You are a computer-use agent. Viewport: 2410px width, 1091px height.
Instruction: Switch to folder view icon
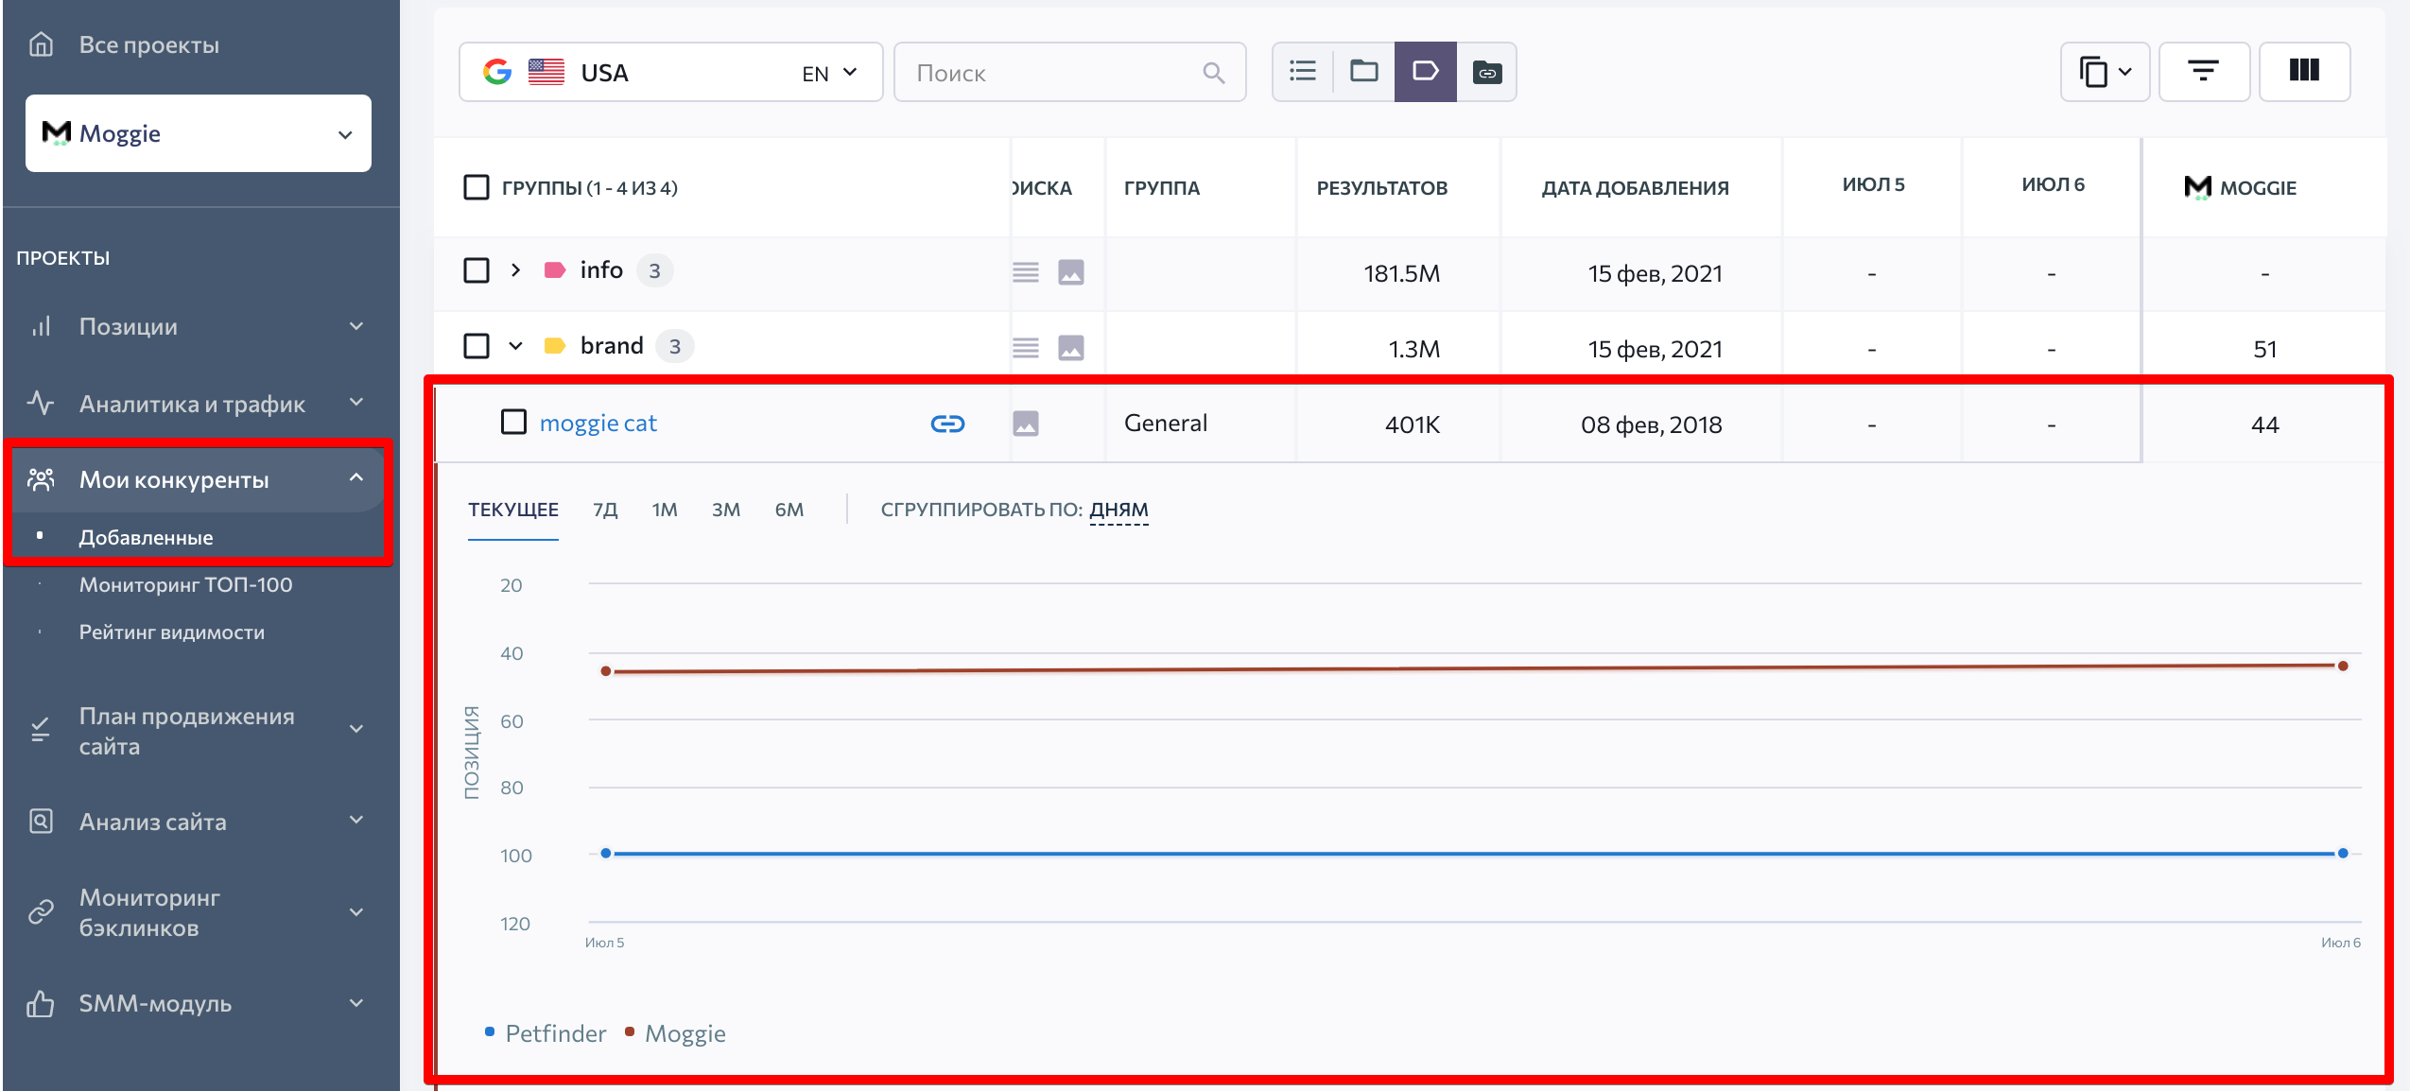click(1364, 71)
